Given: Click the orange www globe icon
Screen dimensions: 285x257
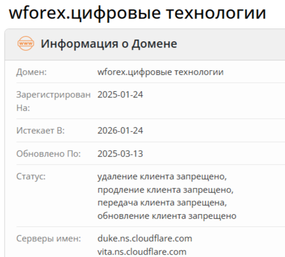Looking at the screenshot, I should coord(26,44).
